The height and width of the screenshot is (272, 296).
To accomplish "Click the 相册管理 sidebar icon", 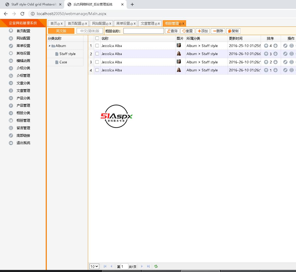I will (x=11, y=120).
